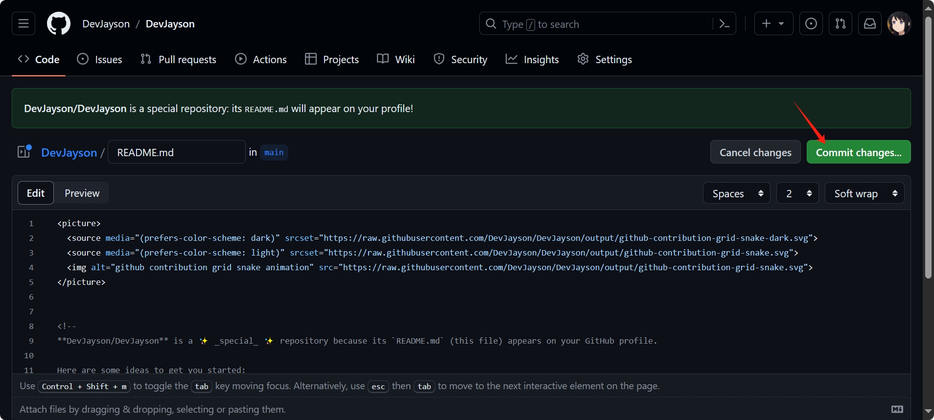Image resolution: width=934 pixels, height=420 pixels.
Task: Click the blue DevJayson path link
Action: [69, 153]
